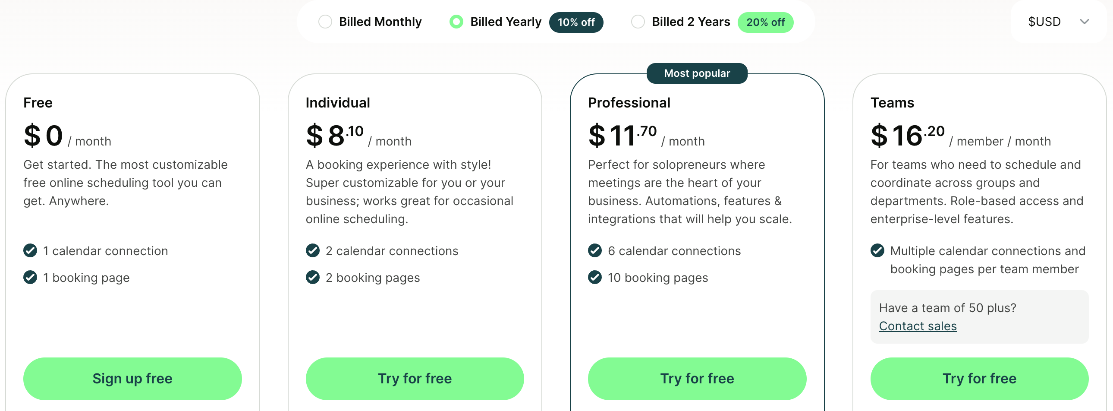
Task: Click Try for free on the Teams plan
Action: coord(979,378)
